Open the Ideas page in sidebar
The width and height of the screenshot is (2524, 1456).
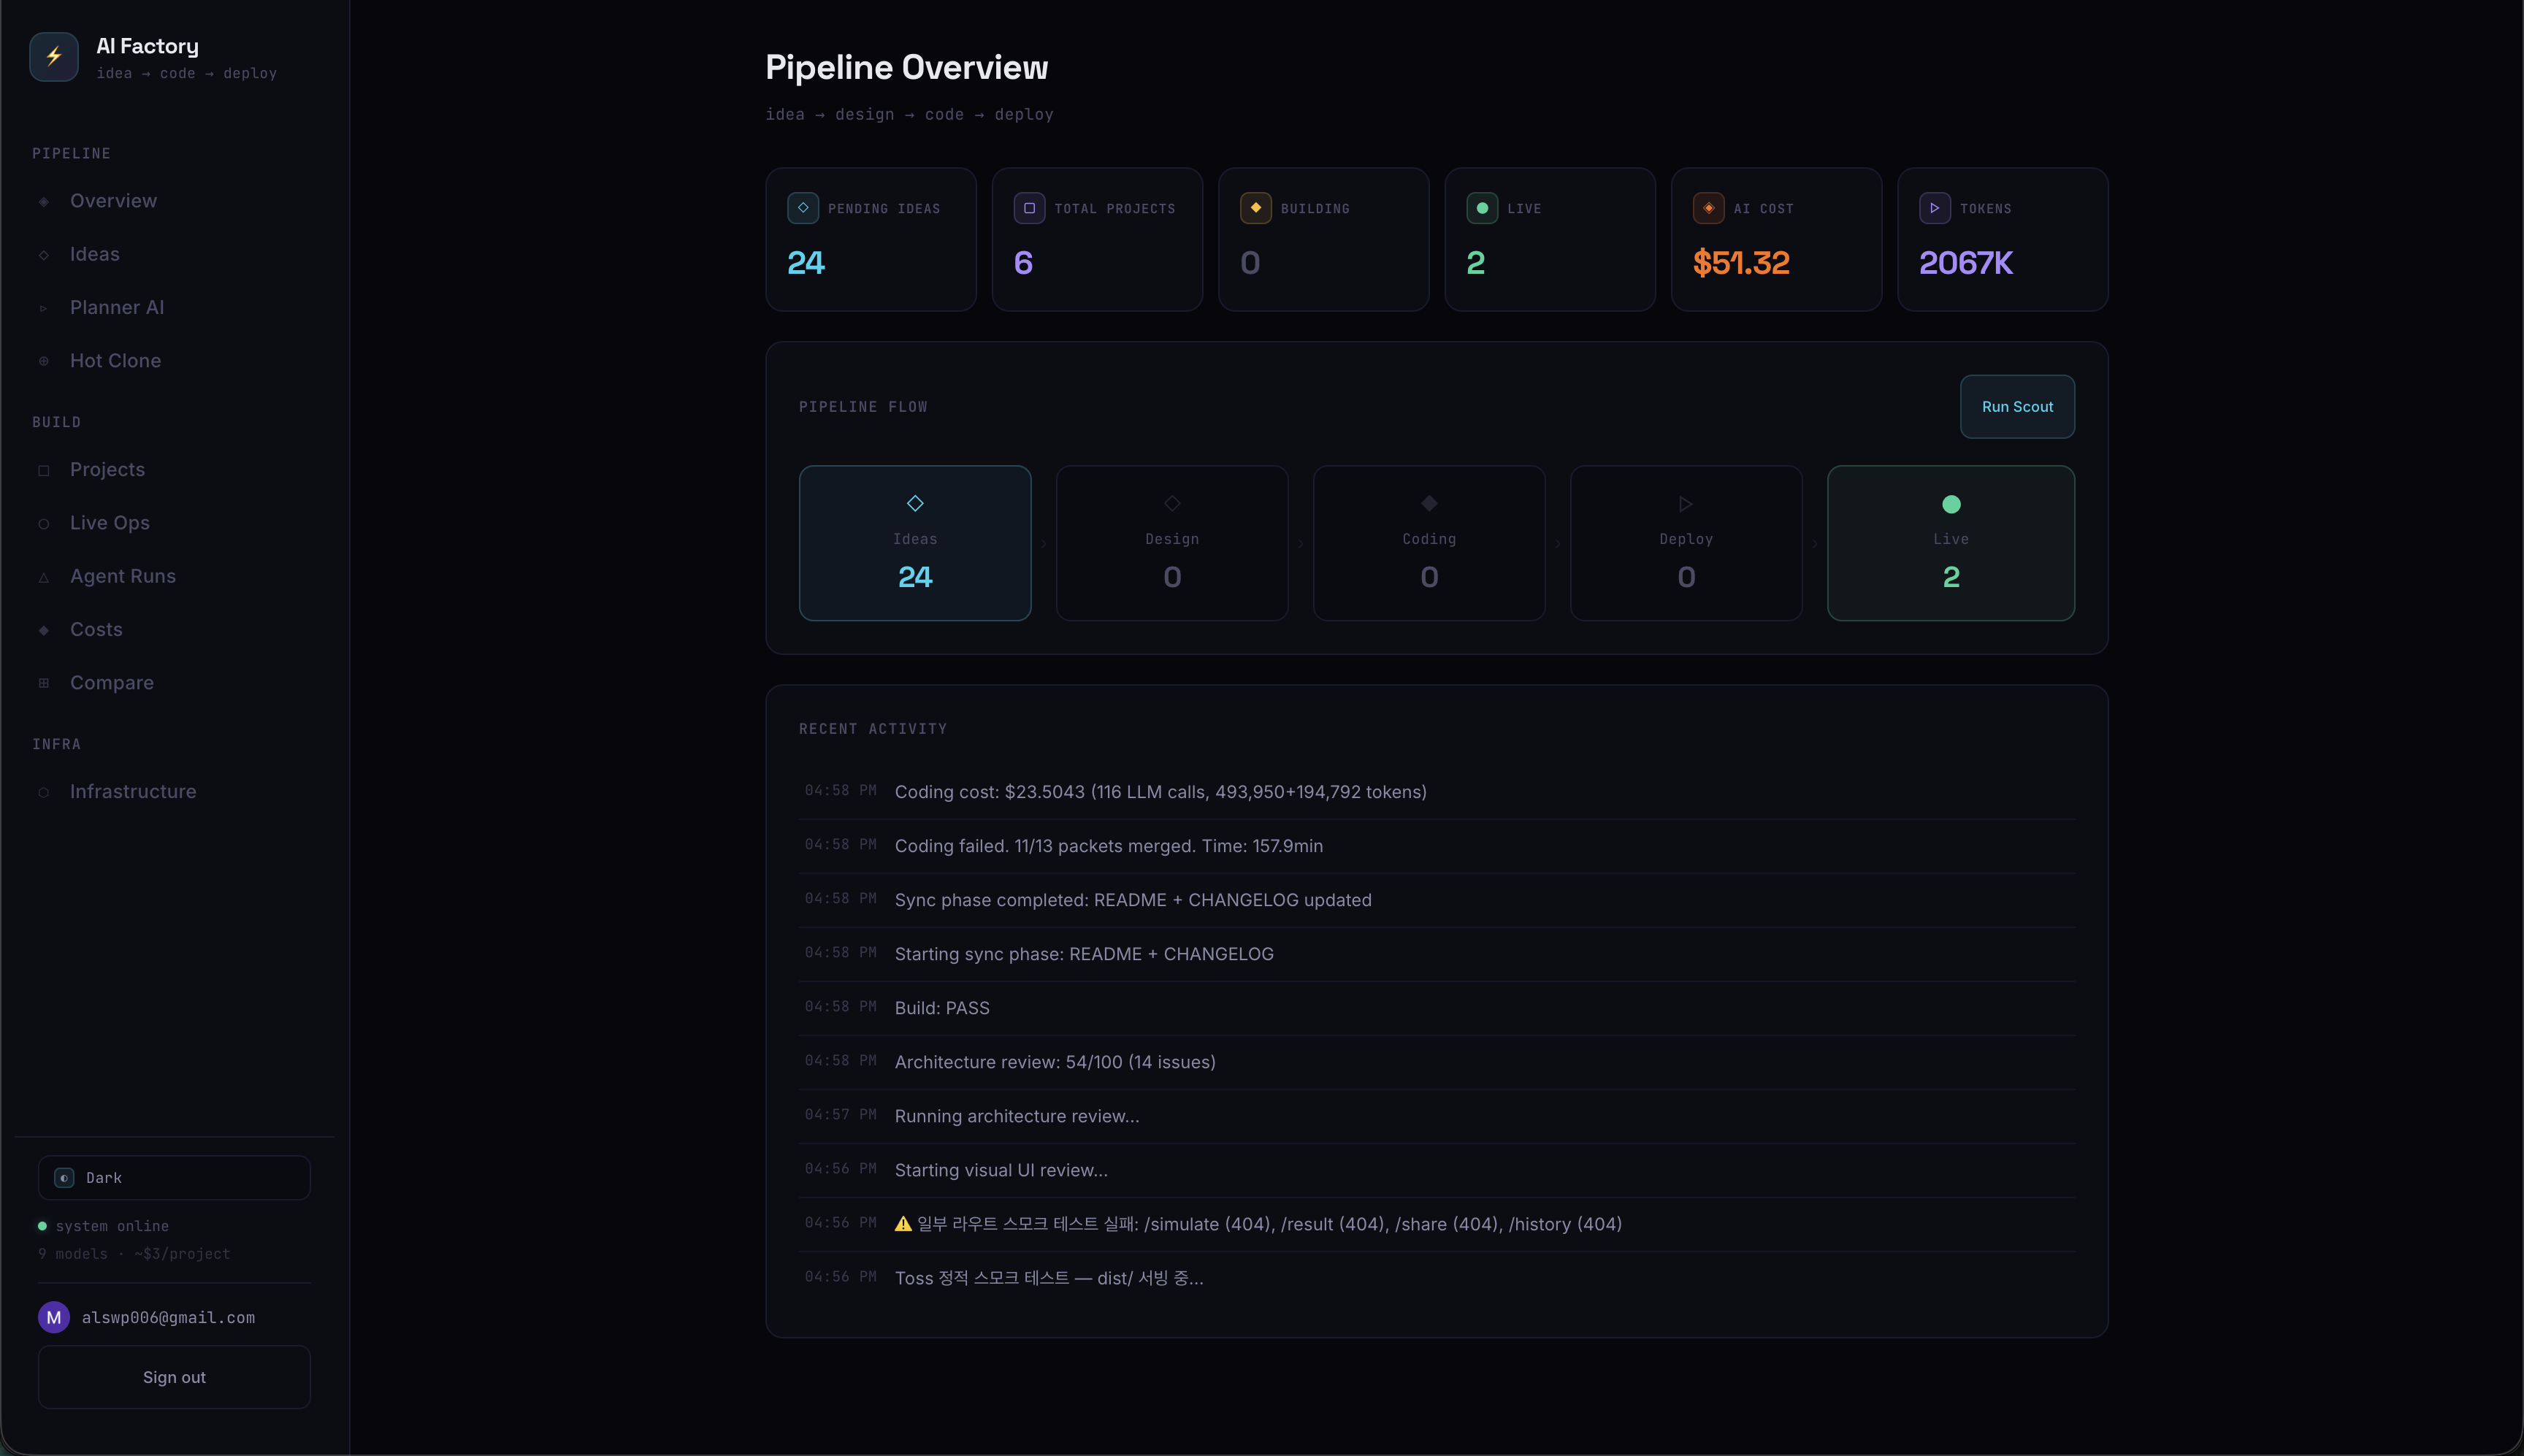(x=95, y=254)
